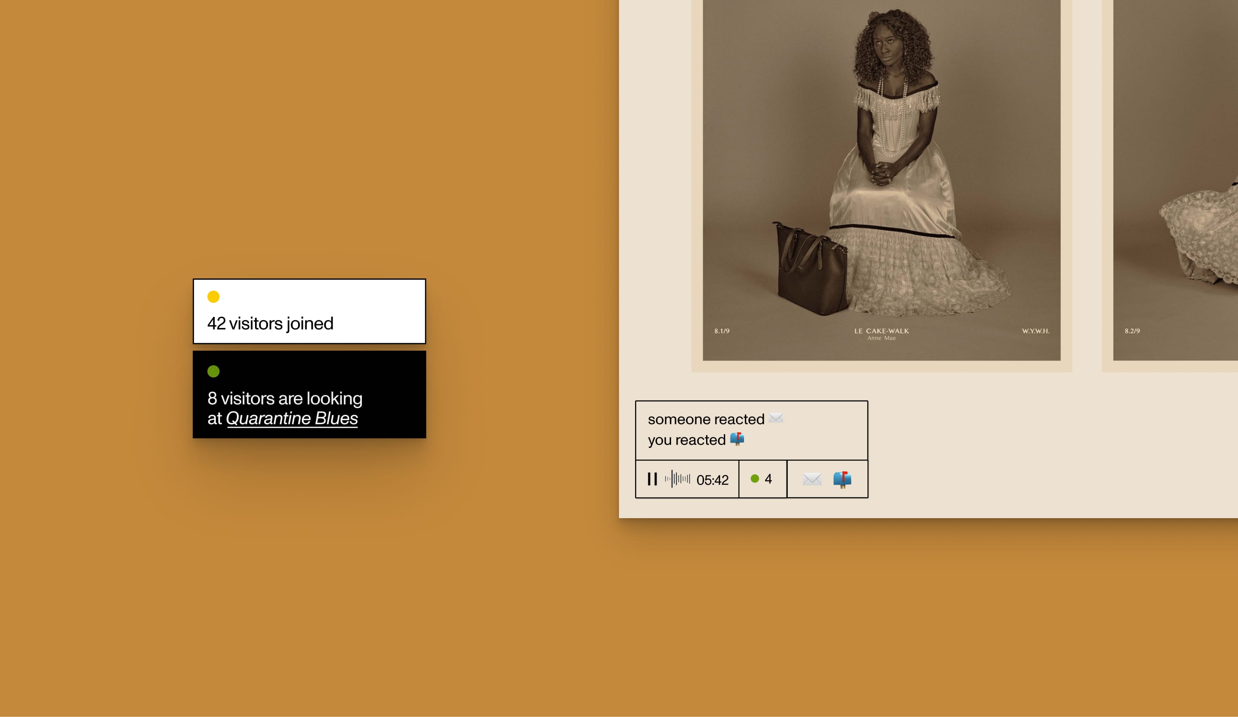Click the mailbox emoji beside 'you reacted'
The height and width of the screenshot is (717, 1238).
tap(737, 439)
